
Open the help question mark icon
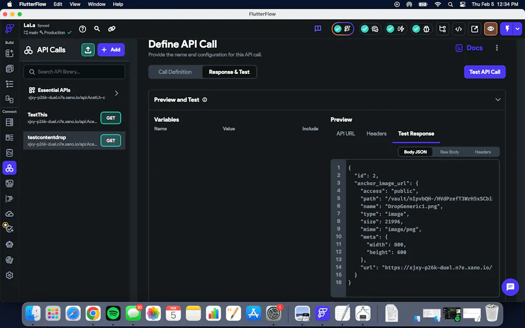tap(82, 29)
